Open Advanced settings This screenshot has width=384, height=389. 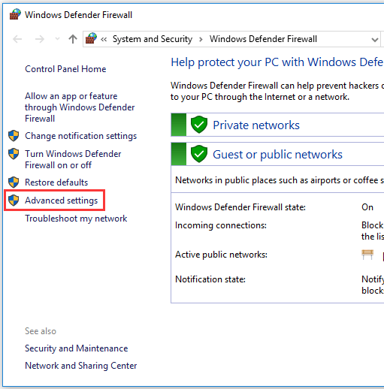[61, 201]
